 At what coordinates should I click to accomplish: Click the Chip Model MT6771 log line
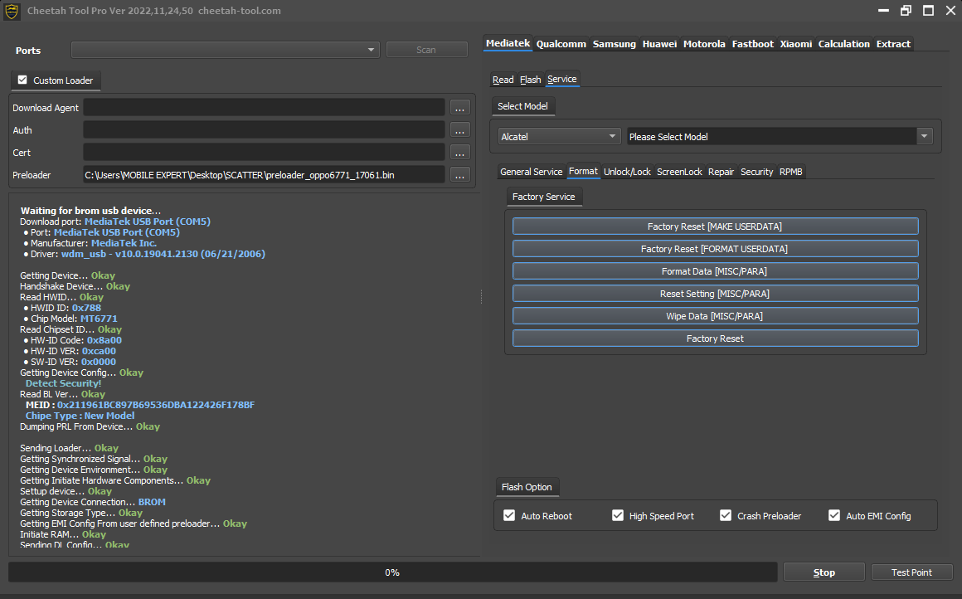click(70, 319)
